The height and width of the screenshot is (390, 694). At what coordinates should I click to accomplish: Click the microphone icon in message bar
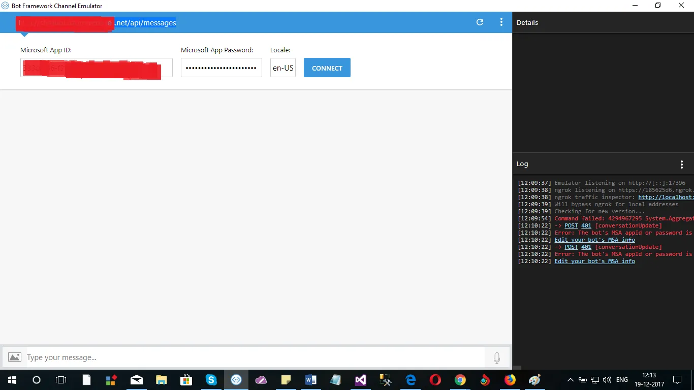[x=497, y=357]
